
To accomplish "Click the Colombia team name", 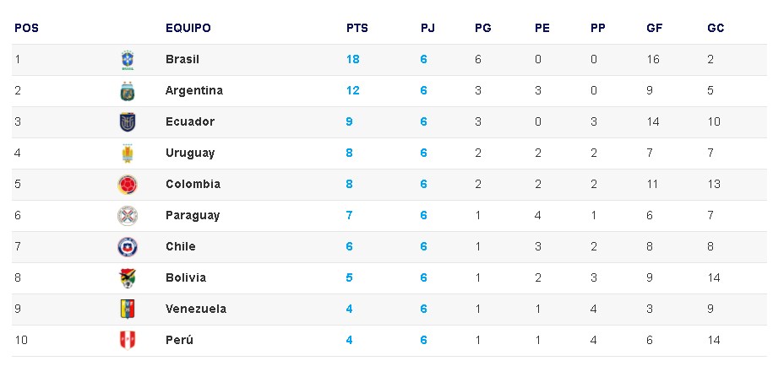I will click(193, 185).
